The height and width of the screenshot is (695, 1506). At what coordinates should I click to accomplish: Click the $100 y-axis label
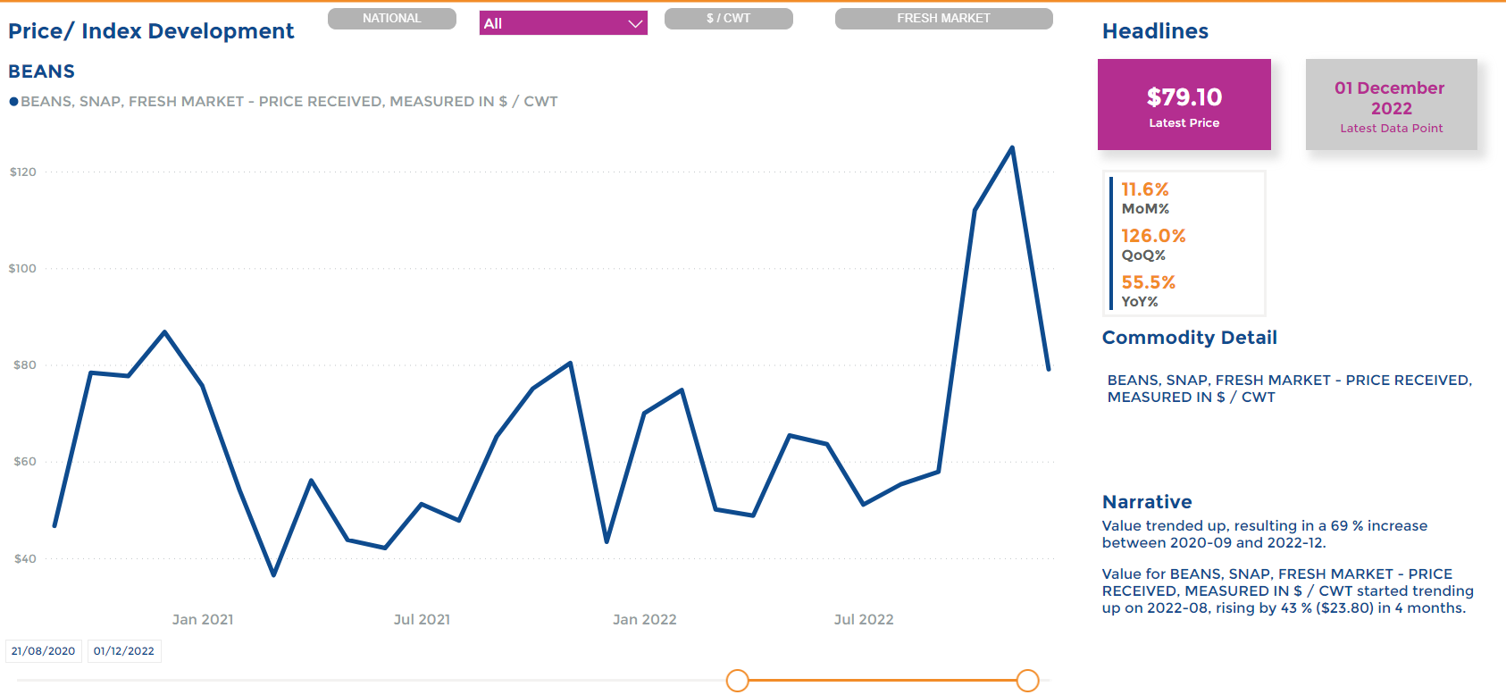pos(22,269)
